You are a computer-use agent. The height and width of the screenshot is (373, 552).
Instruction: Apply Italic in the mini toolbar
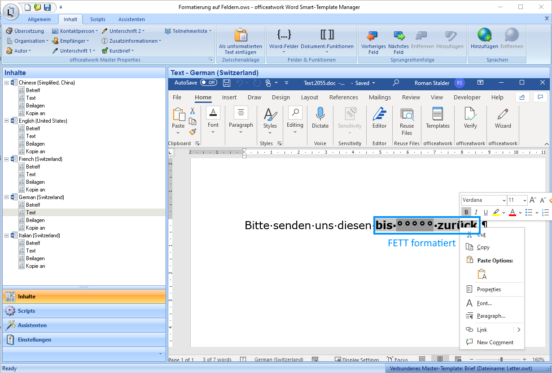pos(476,213)
